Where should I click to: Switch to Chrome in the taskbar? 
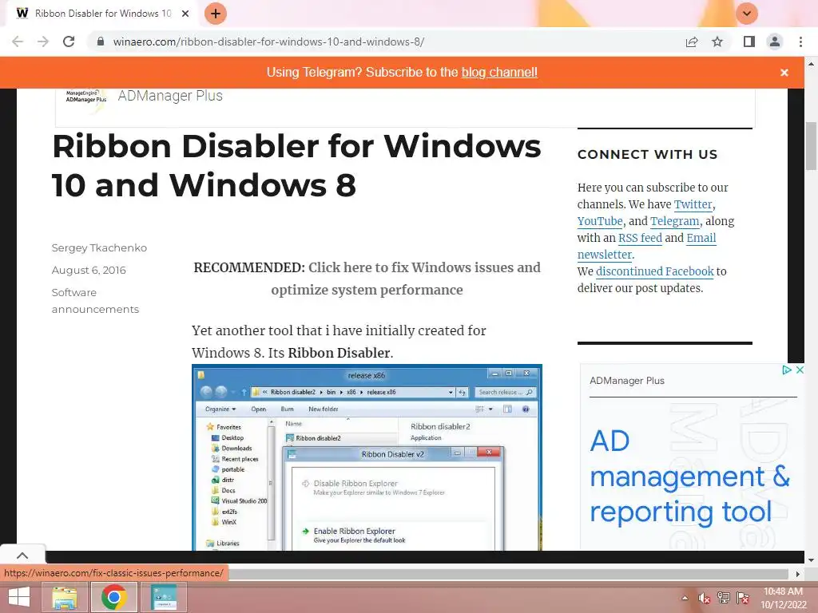click(x=114, y=597)
